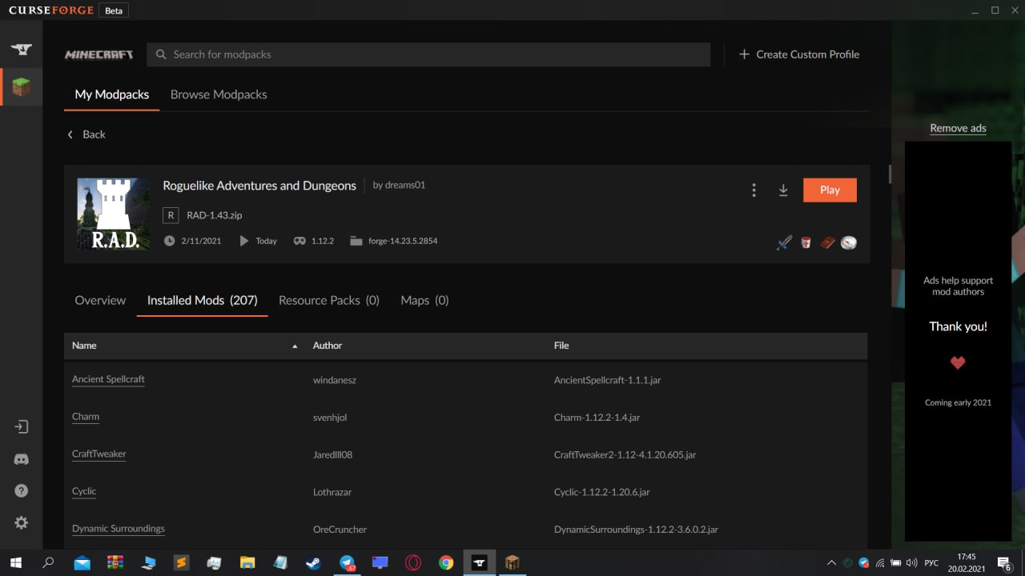The height and width of the screenshot is (576, 1025).
Task: Click the RAD-1.43.zip file label
Action: [215, 215]
